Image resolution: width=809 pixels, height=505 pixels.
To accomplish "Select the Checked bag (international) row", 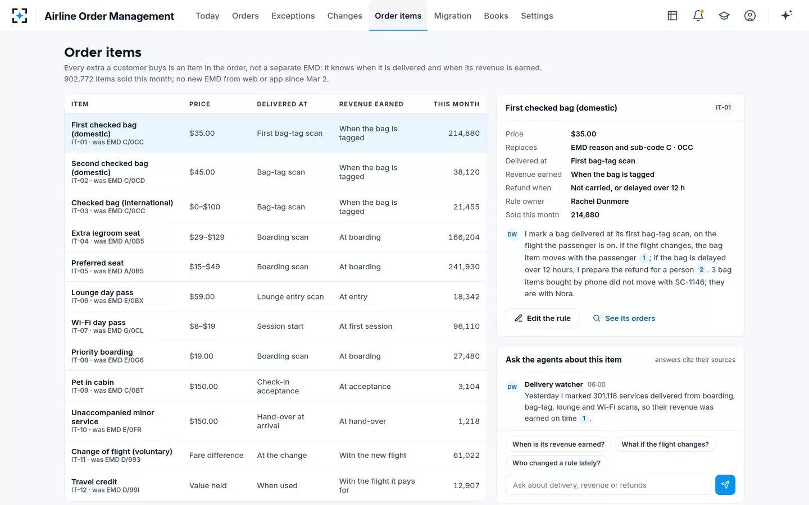I will pyautogui.click(x=275, y=207).
